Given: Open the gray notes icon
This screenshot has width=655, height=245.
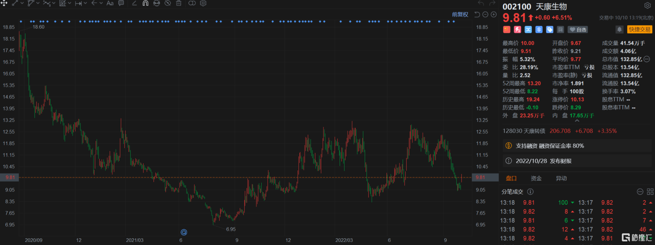Looking at the screenshot, I should 560,30.
